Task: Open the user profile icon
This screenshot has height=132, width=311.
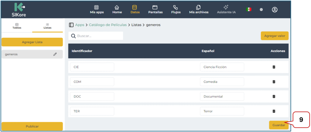Action: (x=275, y=10)
